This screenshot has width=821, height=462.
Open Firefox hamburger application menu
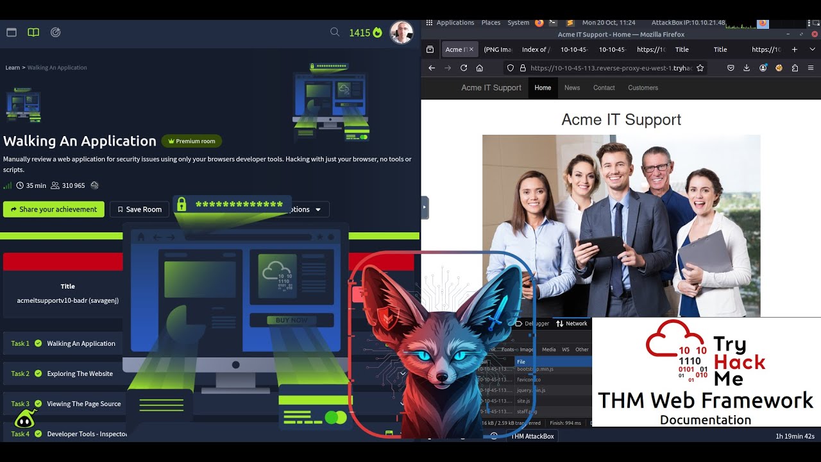coord(811,68)
